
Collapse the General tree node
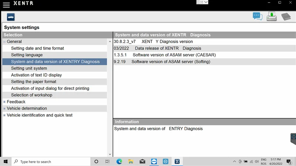pos(4,42)
